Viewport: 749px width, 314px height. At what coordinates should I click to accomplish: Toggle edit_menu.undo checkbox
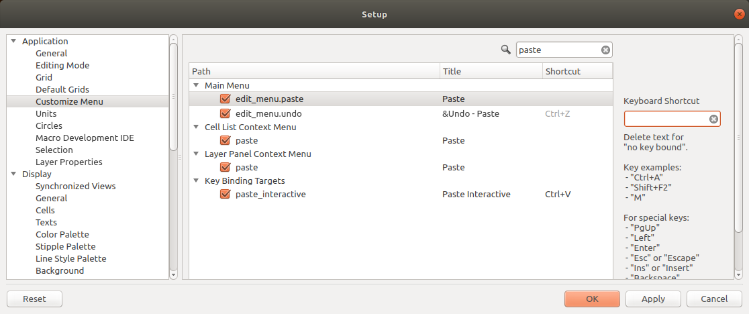(x=226, y=113)
